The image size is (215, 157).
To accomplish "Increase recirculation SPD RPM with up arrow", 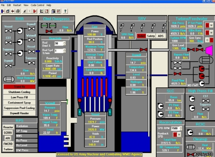I will 181,127.
